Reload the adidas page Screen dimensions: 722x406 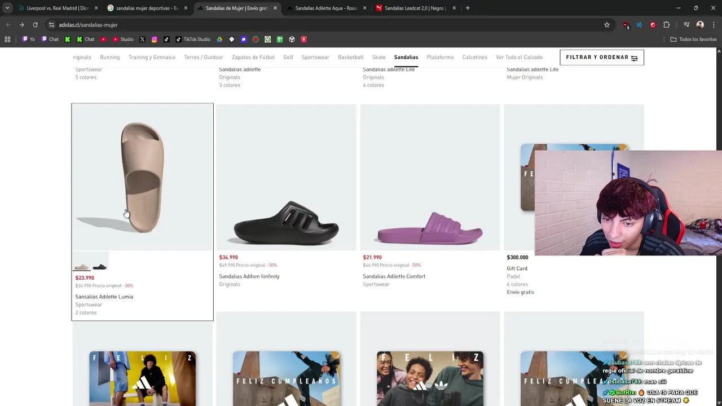[35, 25]
